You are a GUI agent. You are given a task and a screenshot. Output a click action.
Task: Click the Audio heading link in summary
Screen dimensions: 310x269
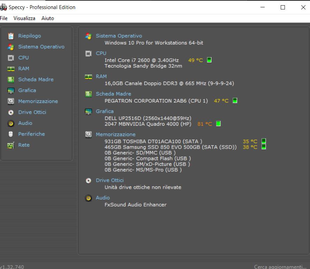103,197
